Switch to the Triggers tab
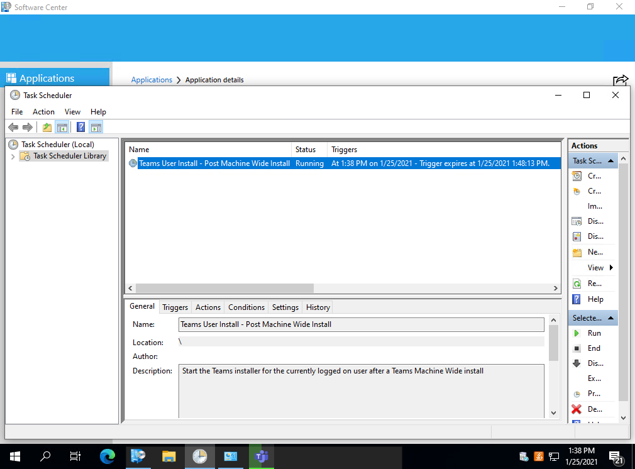The image size is (635, 469). coord(175,307)
